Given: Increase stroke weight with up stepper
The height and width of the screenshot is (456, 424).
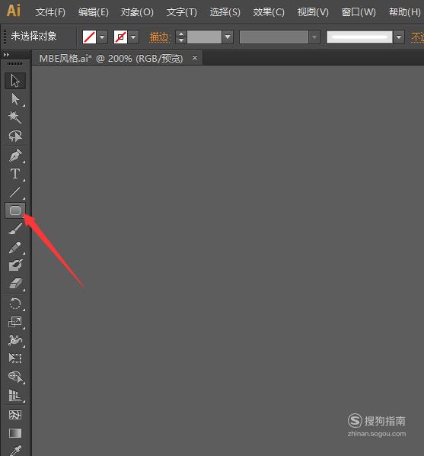Looking at the screenshot, I should (x=181, y=34).
